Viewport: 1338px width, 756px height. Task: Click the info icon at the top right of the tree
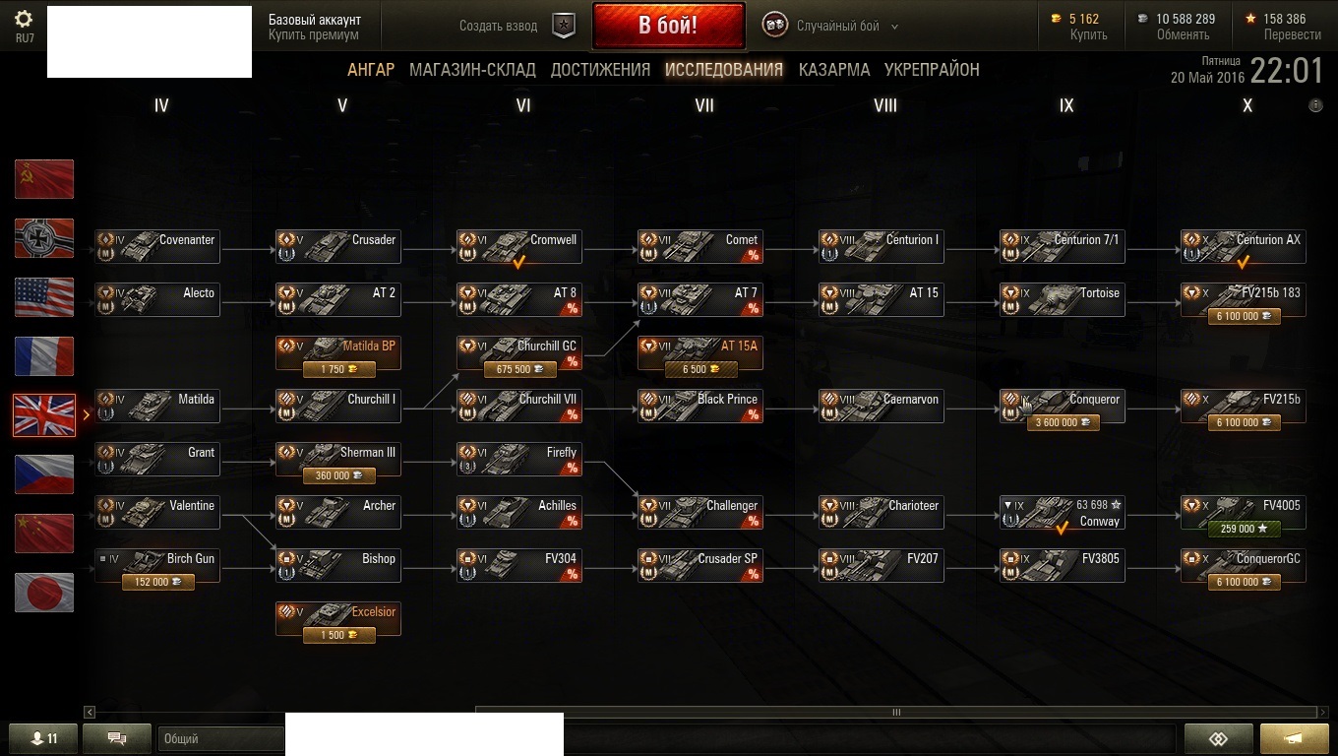click(x=1316, y=105)
